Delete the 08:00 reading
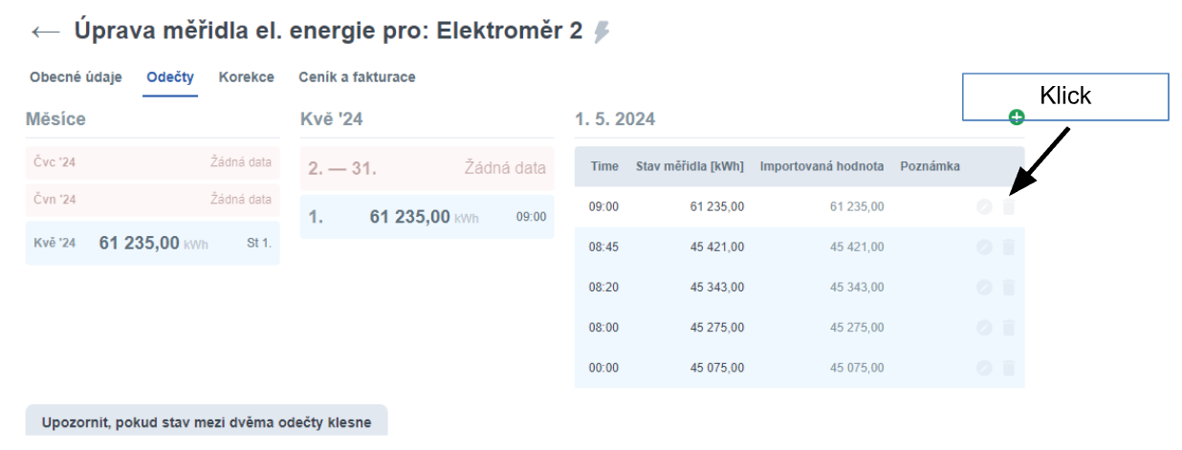This screenshot has width=1182, height=450. click(1008, 328)
